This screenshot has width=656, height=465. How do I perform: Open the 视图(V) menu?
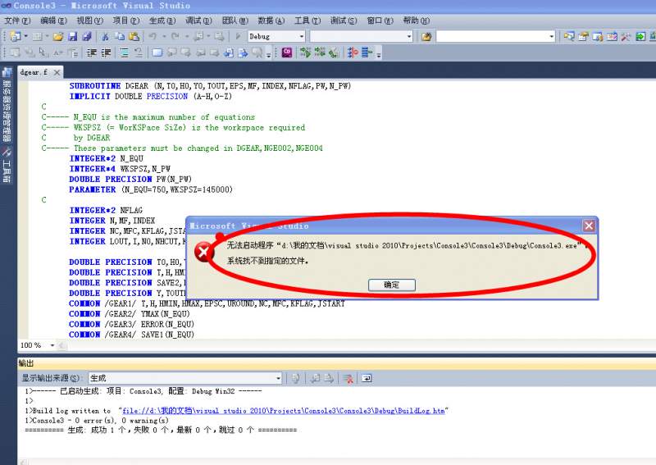[x=90, y=21]
